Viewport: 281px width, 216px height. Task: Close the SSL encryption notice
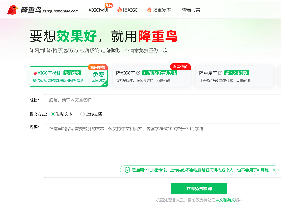coord(274,170)
